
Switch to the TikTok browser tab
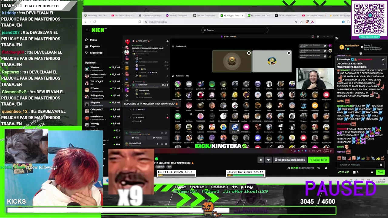(x=287, y=15)
